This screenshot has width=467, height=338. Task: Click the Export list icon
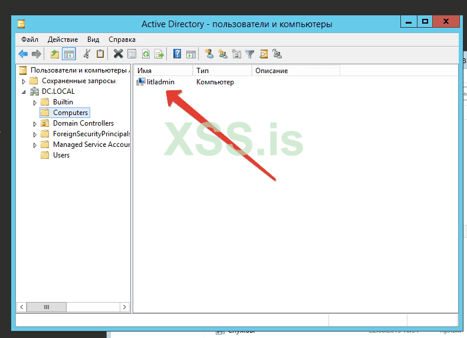tap(159, 54)
